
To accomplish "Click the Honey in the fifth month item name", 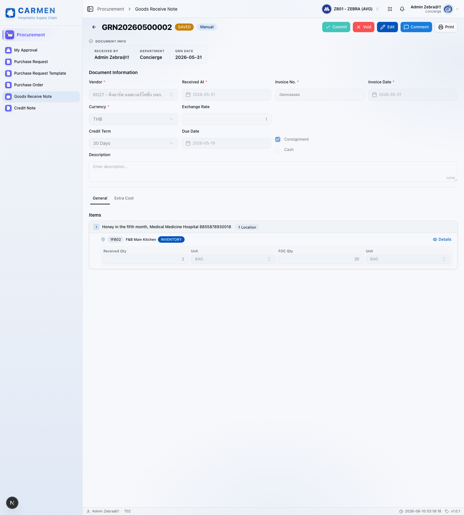I will [x=167, y=227].
